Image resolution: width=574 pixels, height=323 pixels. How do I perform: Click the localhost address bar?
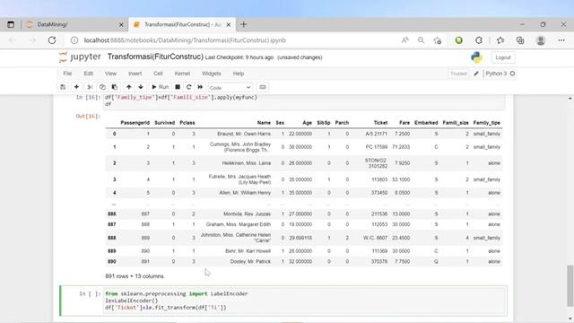[185, 40]
